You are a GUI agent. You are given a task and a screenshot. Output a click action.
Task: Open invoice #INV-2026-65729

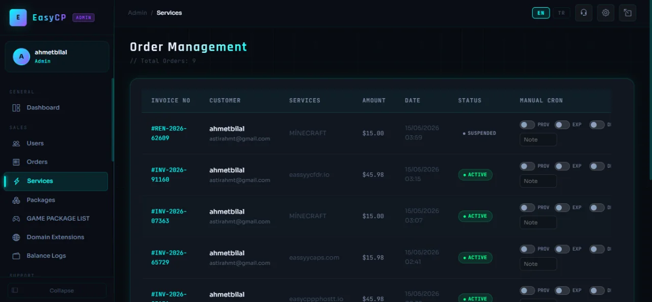(x=169, y=257)
